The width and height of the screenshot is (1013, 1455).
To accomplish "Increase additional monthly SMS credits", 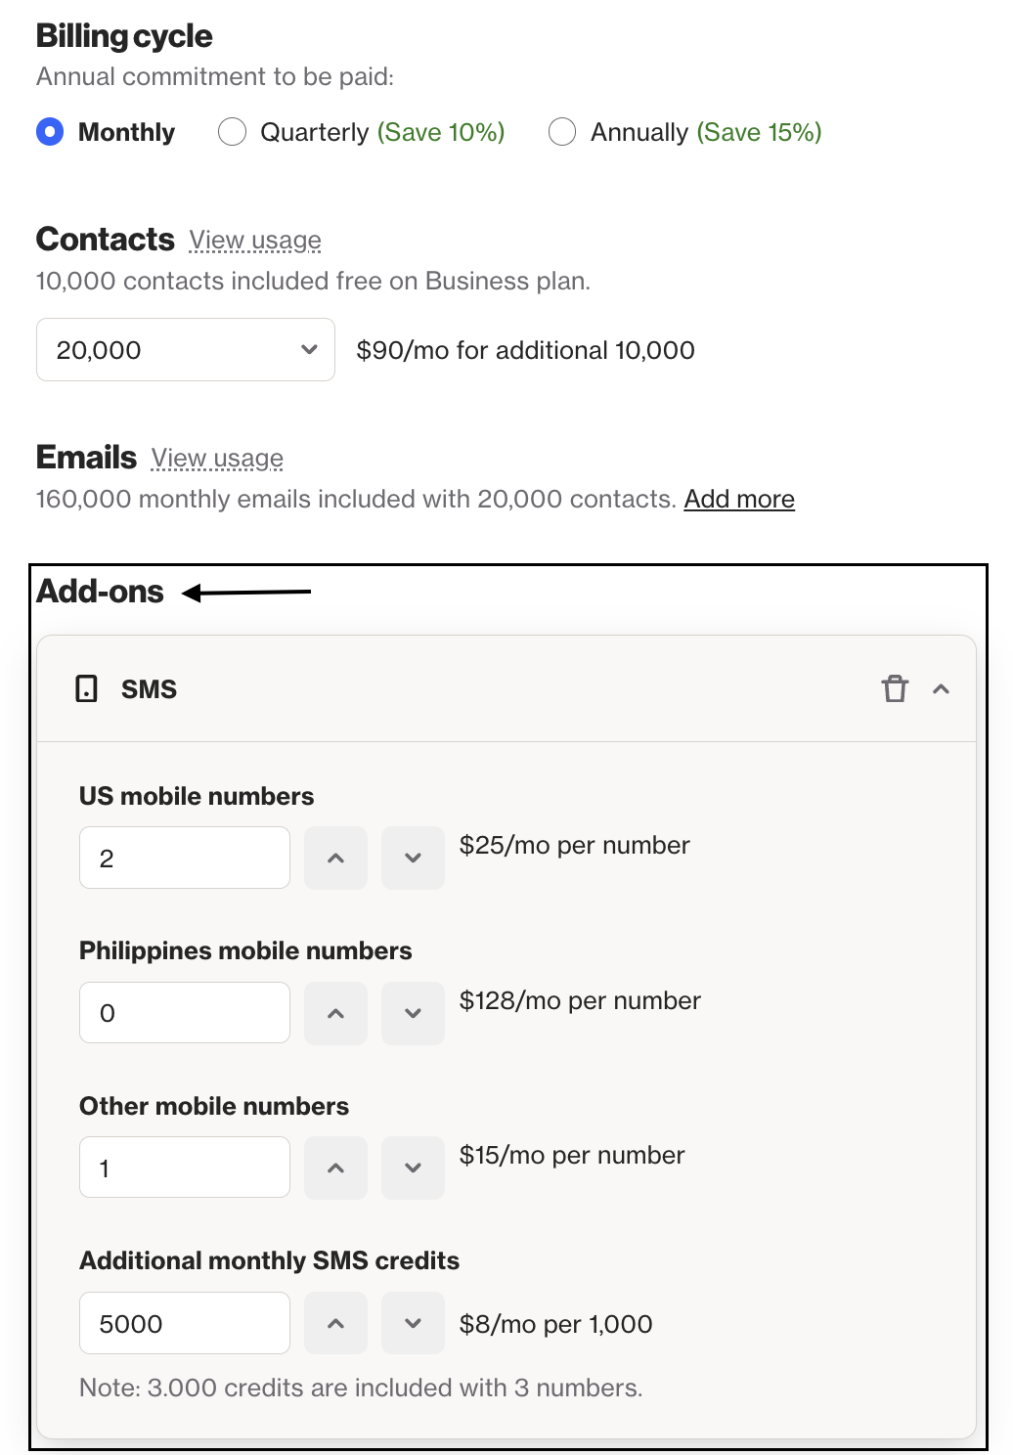I will click(x=335, y=1323).
